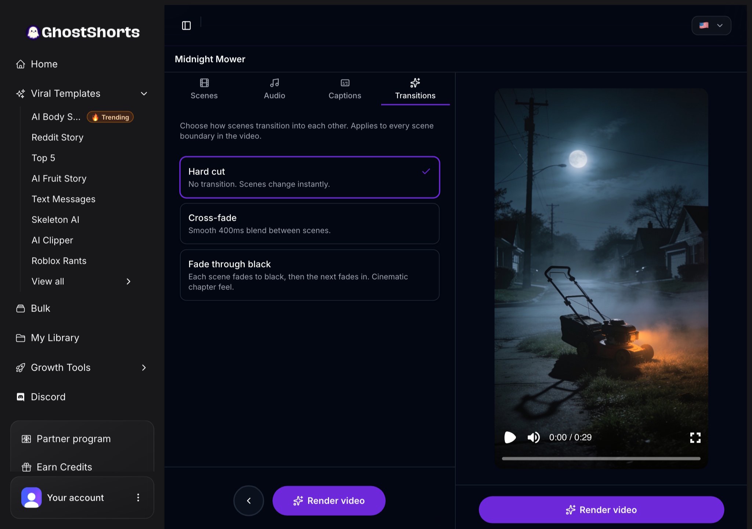Open the Roblox Rants template
Viewport: 752px width, 529px height.
tap(59, 261)
